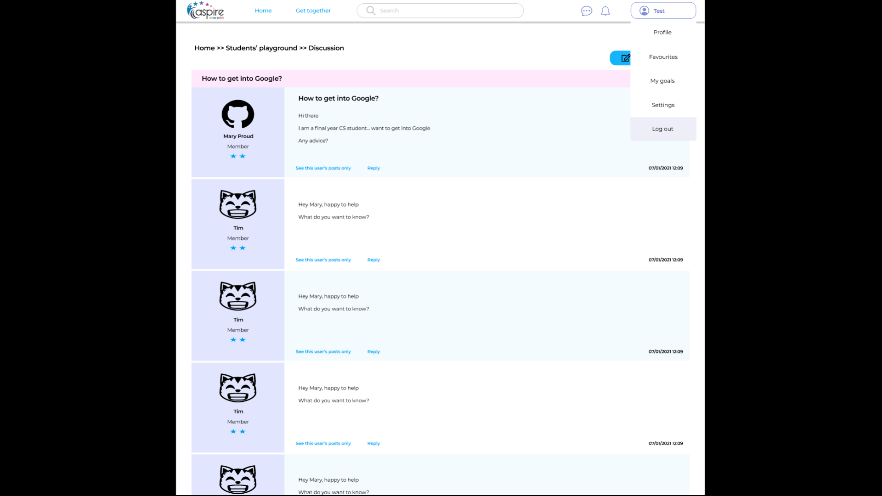The width and height of the screenshot is (882, 496).
Task: Open Settings from the dropdown
Action: 663,105
